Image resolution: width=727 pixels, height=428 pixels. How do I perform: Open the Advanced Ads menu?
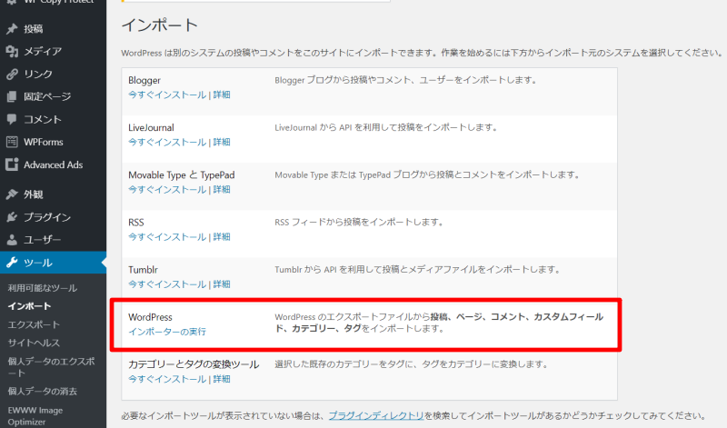click(53, 164)
